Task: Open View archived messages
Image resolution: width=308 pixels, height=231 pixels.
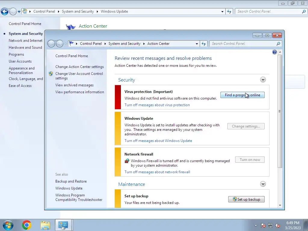Action: pos(75,85)
